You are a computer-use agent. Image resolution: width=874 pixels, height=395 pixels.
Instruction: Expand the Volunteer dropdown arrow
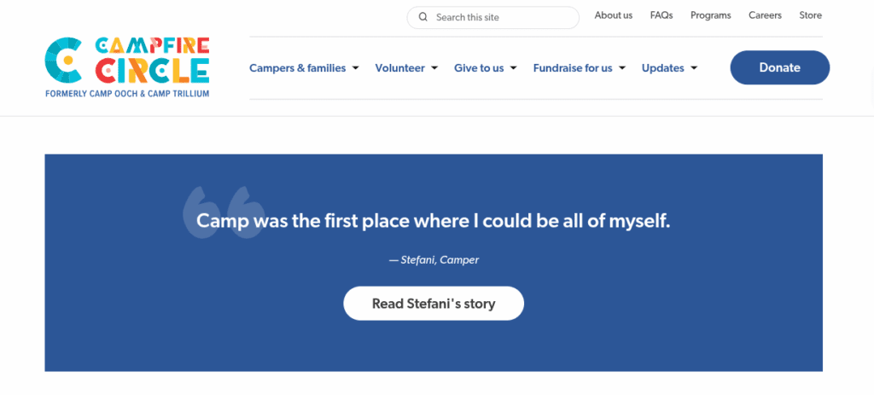tap(434, 68)
